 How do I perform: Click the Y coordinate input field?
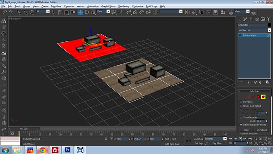139,139
